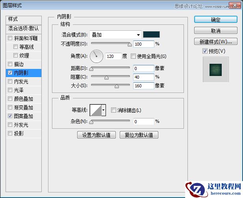The image size is (243, 198).
Task: Click the 阻塞 choke slider handle
Action: tap(106, 77)
